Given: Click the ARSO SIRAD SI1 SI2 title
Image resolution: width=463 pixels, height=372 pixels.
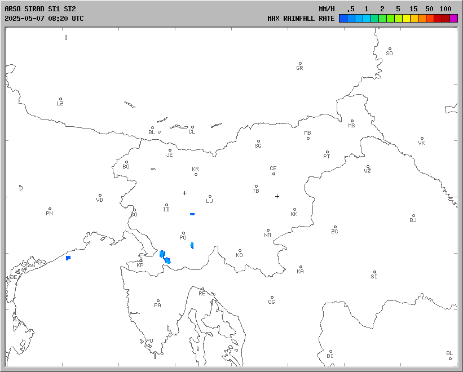Looking at the screenshot, I should (x=40, y=9).
